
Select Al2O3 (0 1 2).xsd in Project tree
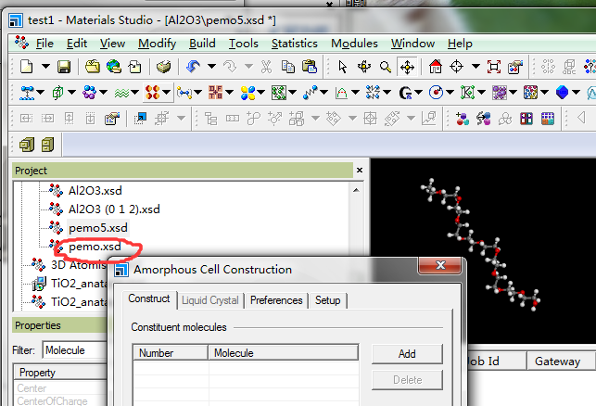pyautogui.click(x=114, y=209)
